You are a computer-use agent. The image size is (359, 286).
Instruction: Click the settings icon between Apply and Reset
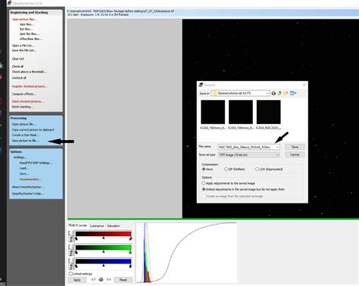tap(101, 279)
